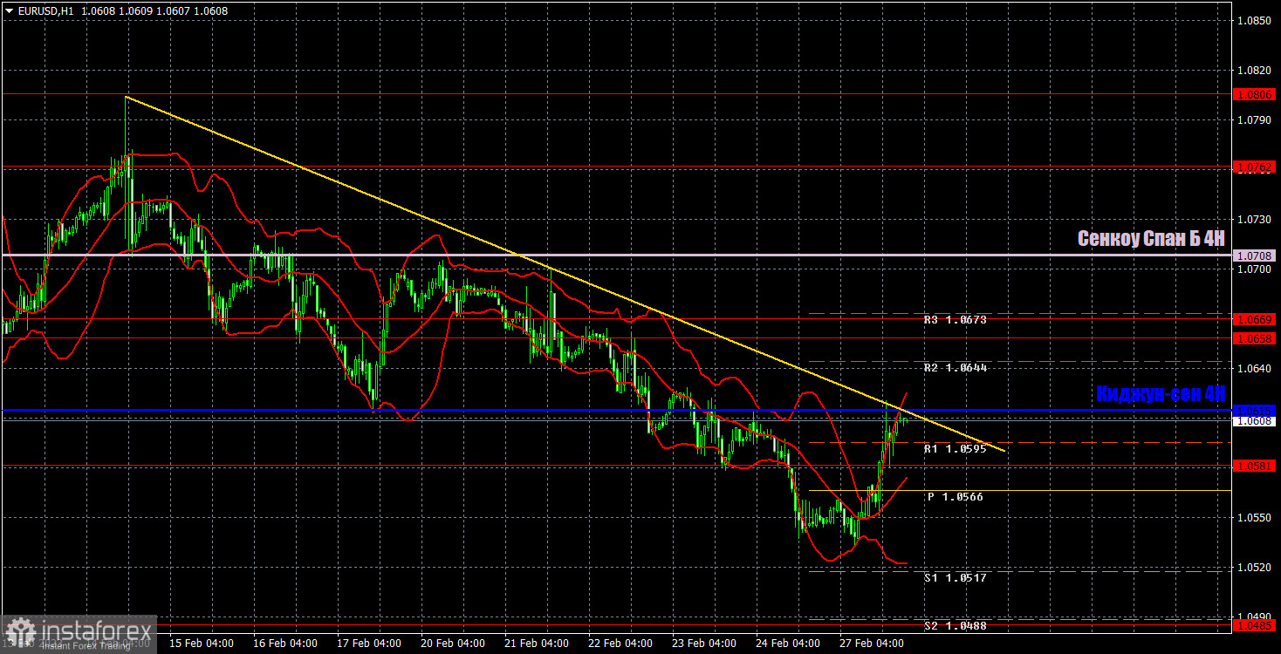Click the red 1.0806 price tag
This screenshot has width=1281, height=654.
(1255, 94)
